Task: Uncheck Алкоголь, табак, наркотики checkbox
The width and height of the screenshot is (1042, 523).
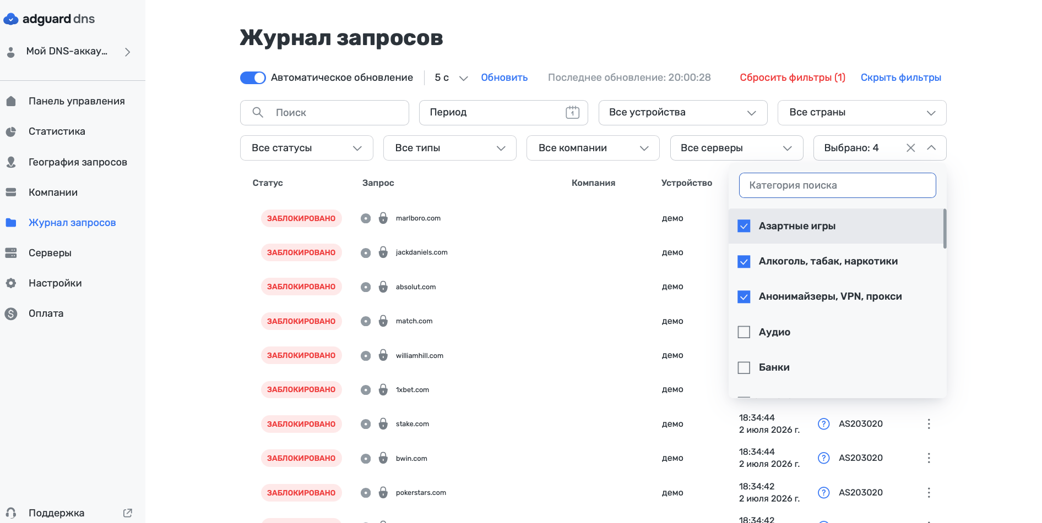Action: pyautogui.click(x=744, y=261)
